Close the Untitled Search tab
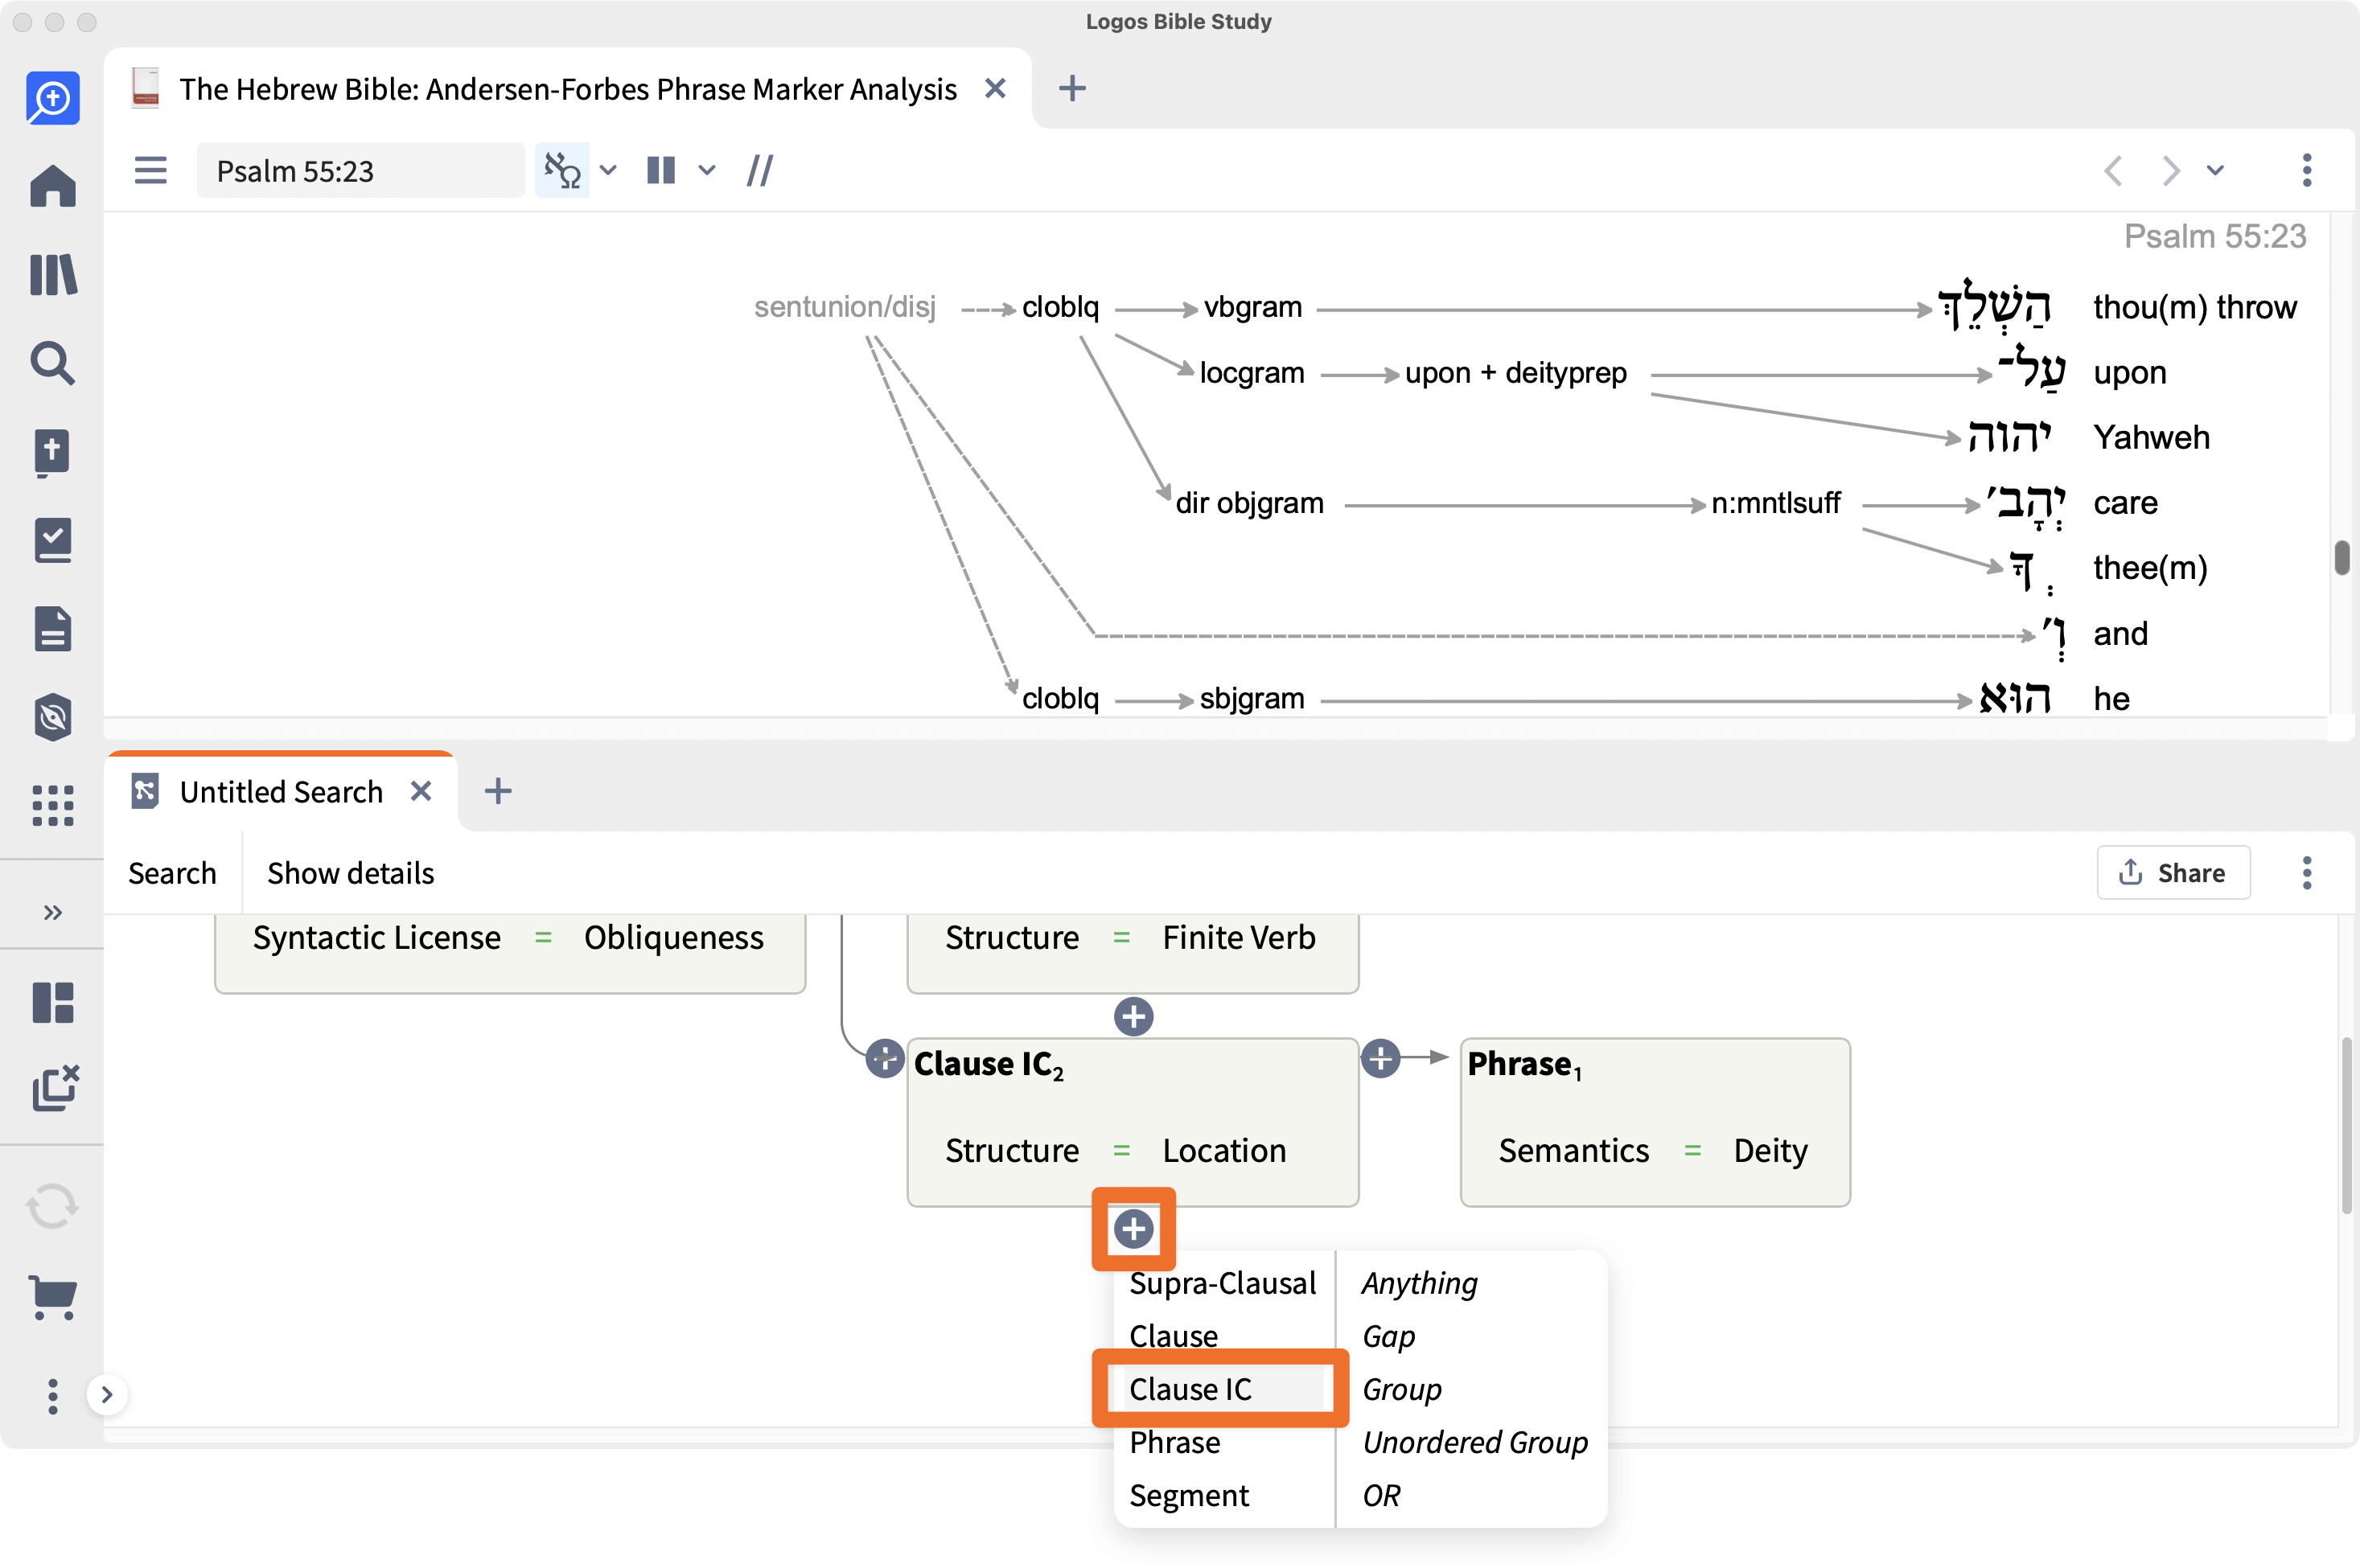The height and width of the screenshot is (1568, 2360). (x=421, y=791)
